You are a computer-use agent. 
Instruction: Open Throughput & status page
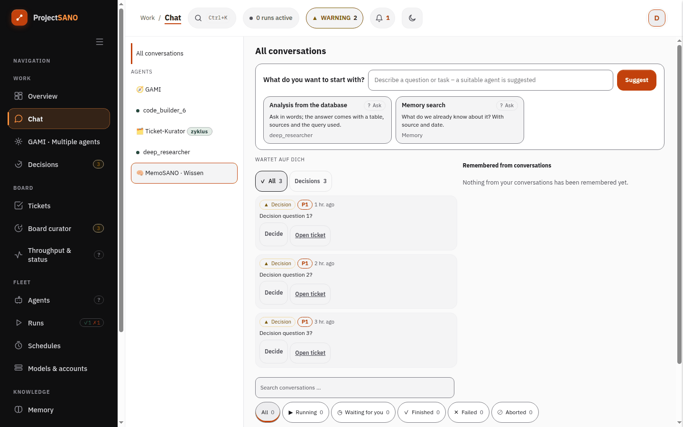tap(59, 255)
